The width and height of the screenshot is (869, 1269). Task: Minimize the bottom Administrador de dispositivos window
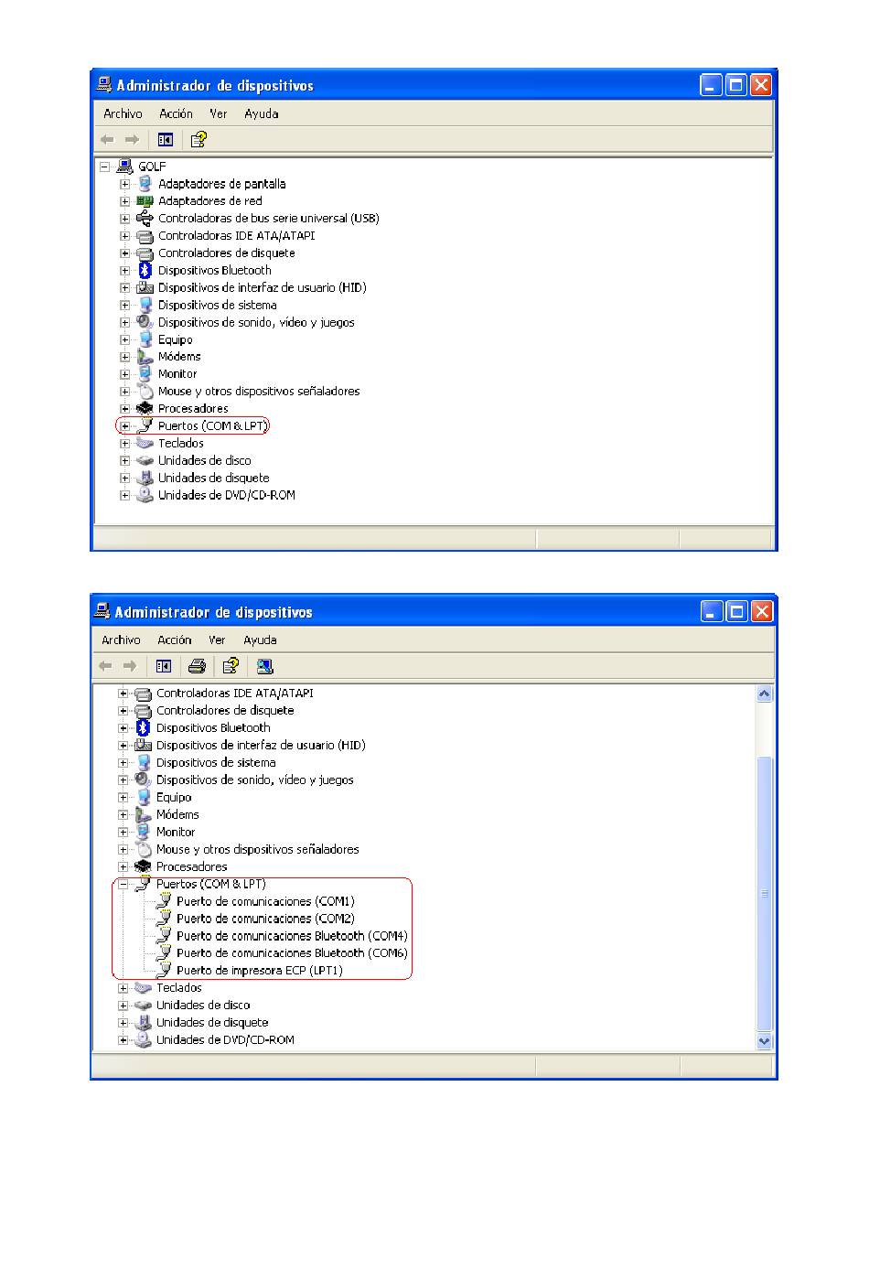pyautogui.click(x=712, y=612)
